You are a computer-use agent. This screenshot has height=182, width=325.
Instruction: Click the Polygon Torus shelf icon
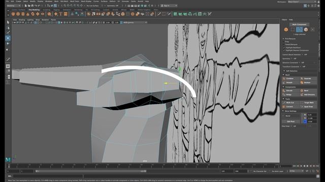(32, 14)
